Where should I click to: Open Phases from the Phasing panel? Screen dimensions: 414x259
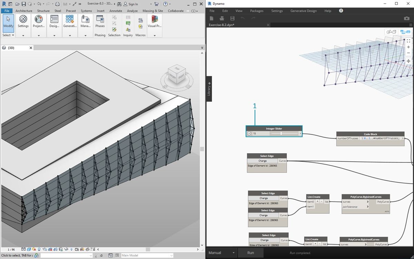[100, 21]
